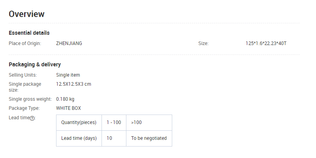
Task: Click the Overview section heading
Action: [26, 14]
